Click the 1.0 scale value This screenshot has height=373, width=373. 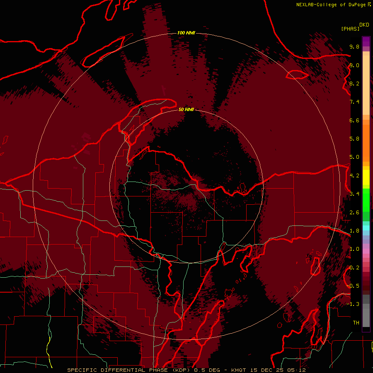[x=354, y=249]
